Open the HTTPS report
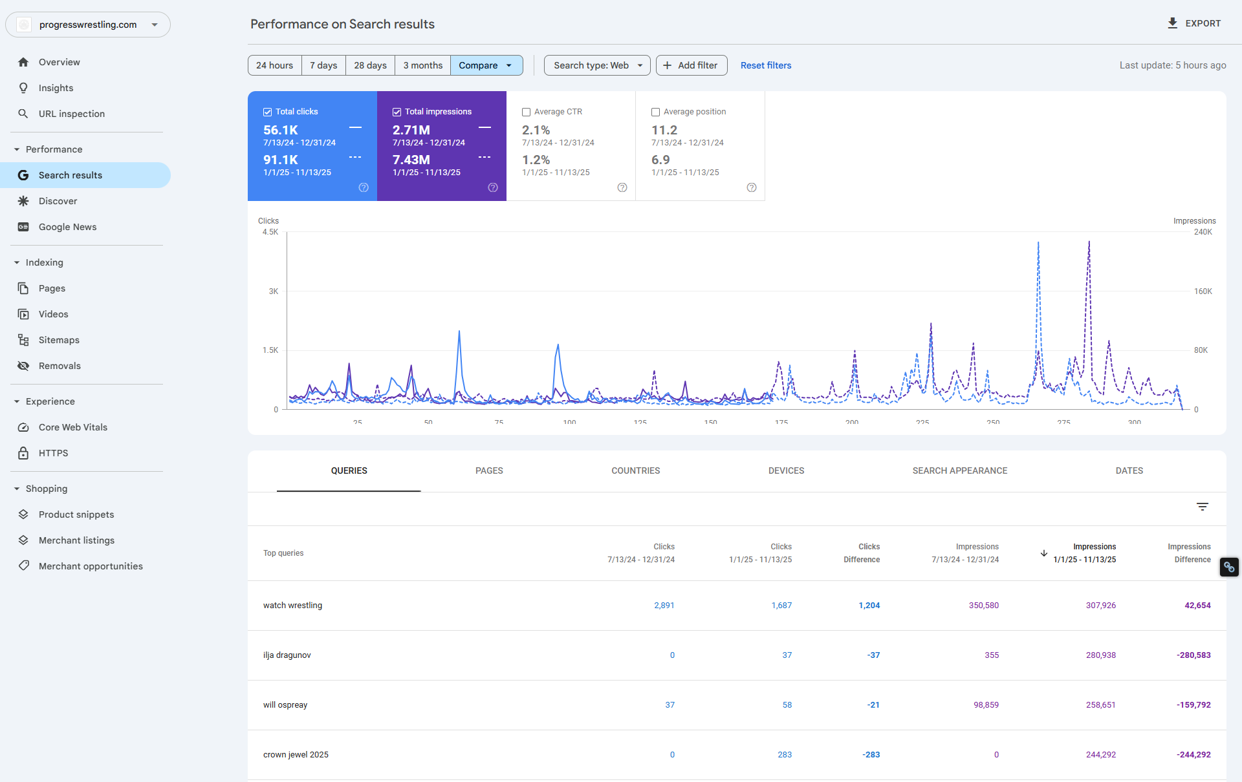 coord(52,453)
